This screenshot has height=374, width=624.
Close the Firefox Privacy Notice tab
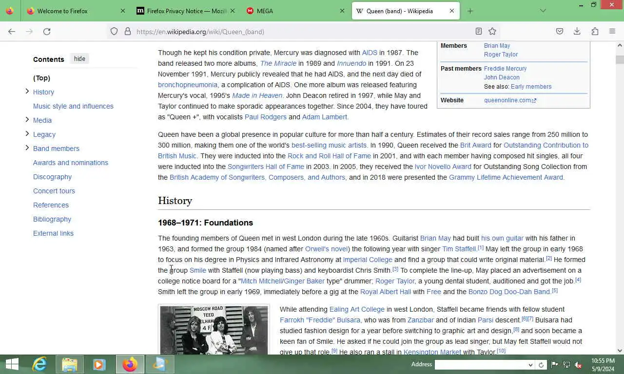[x=233, y=11]
